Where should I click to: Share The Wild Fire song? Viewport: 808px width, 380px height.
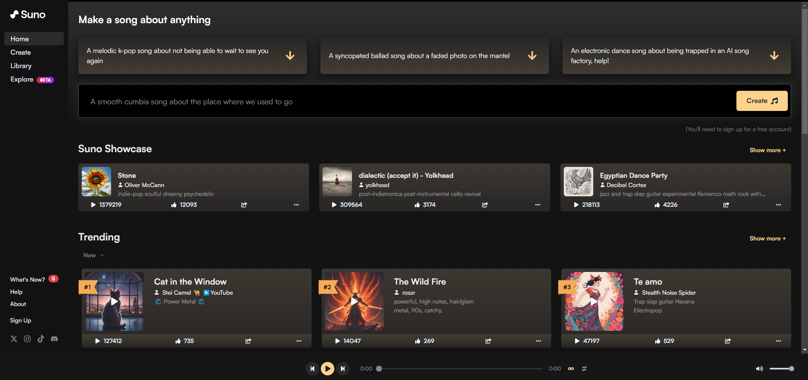488,341
